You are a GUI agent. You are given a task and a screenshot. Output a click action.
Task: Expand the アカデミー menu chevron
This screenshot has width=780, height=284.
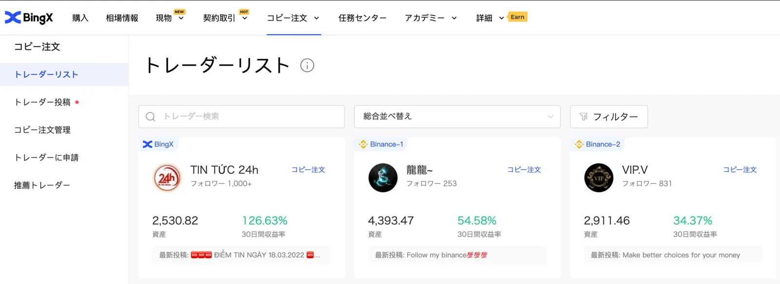click(x=454, y=18)
